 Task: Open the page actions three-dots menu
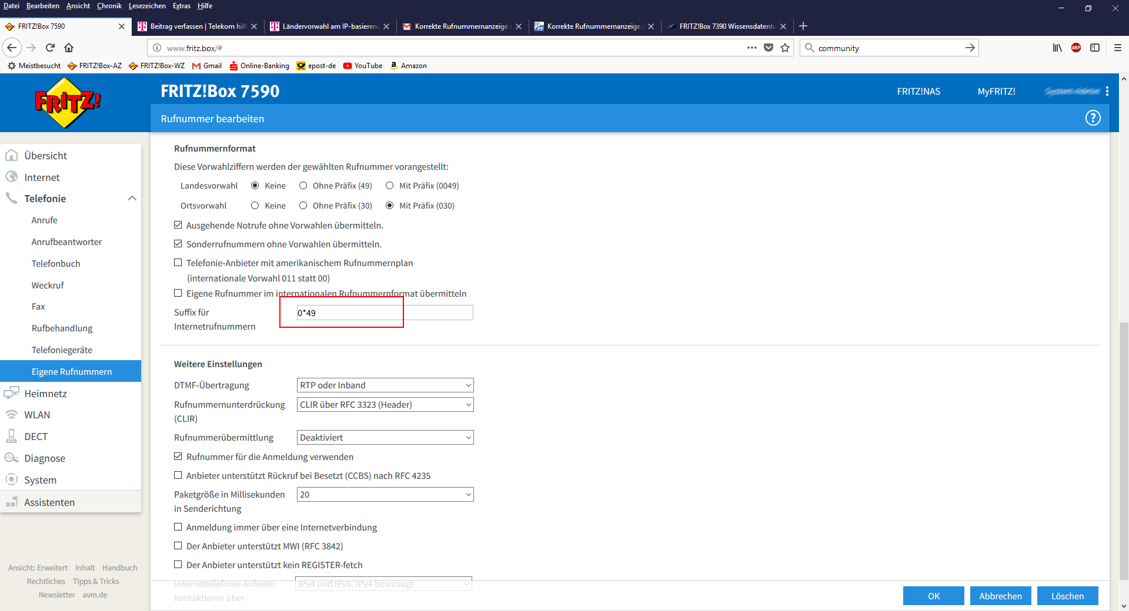pyautogui.click(x=752, y=48)
